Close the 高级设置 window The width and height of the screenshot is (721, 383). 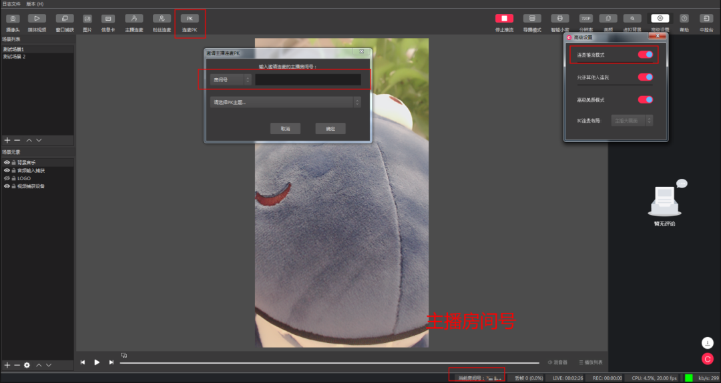[x=658, y=35]
